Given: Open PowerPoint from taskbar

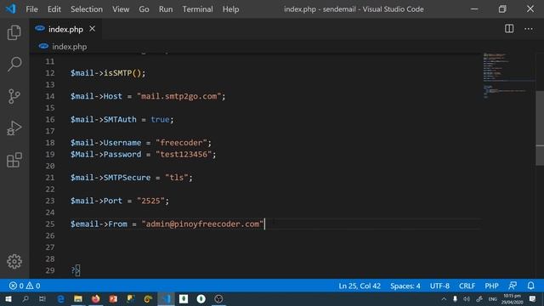Looking at the screenshot, I should [x=113, y=298].
